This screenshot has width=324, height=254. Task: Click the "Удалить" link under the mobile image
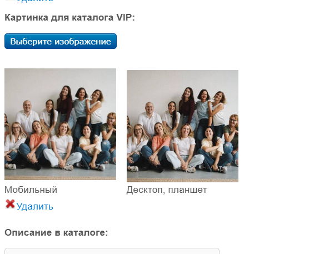(34, 206)
